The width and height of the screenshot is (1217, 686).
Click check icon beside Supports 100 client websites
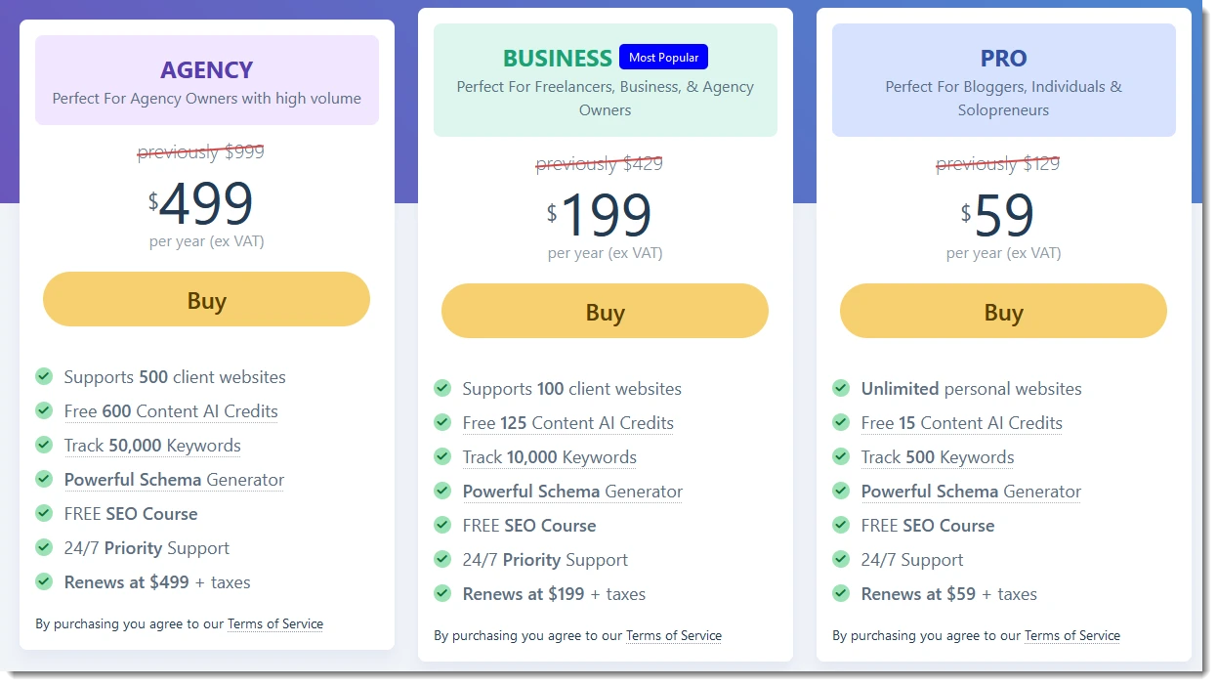point(442,388)
